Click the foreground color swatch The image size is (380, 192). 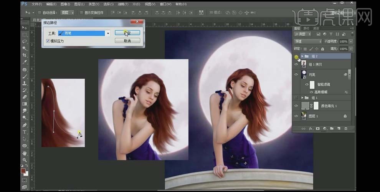23,171
